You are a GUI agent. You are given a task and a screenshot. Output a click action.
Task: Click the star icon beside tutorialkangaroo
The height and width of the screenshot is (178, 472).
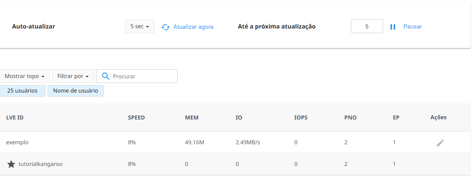click(11, 164)
